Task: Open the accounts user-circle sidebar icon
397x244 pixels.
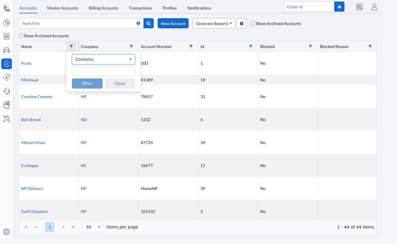Action: click(x=7, y=64)
